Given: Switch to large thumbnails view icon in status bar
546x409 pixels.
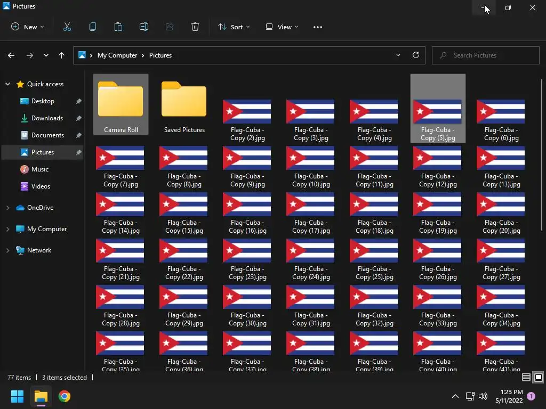Looking at the screenshot, I should [x=539, y=378].
